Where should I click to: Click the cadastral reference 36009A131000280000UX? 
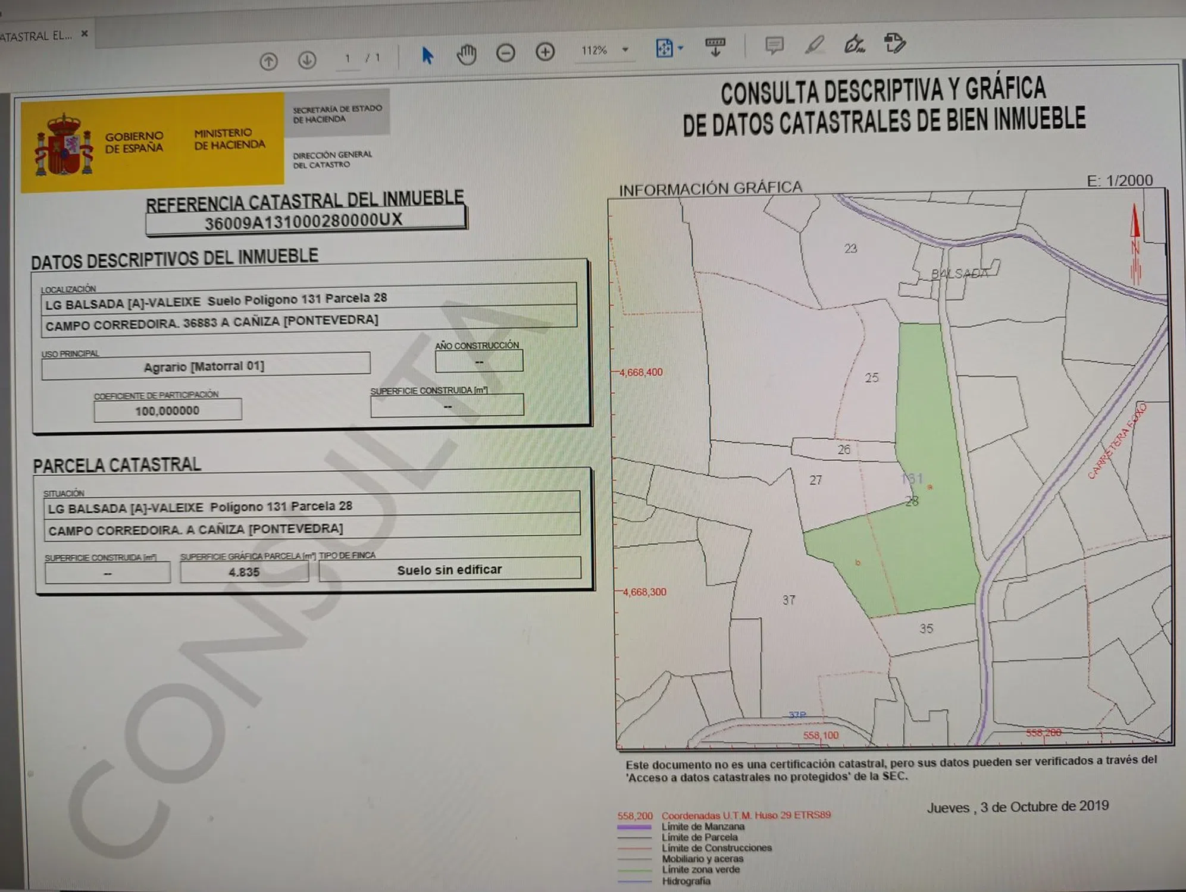click(304, 221)
